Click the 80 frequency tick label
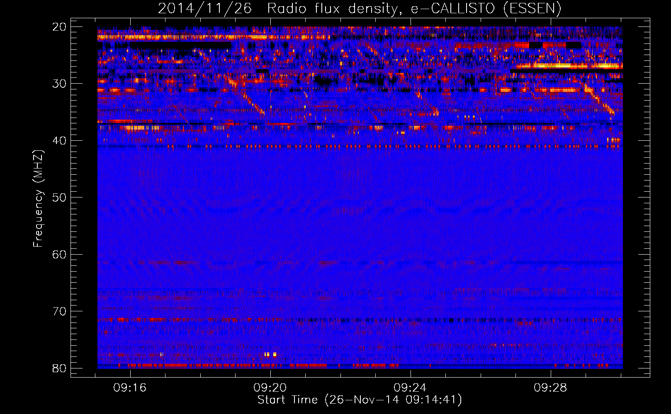Image resolution: width=671 pixels, height=414 pixels. tap(60, 368)
